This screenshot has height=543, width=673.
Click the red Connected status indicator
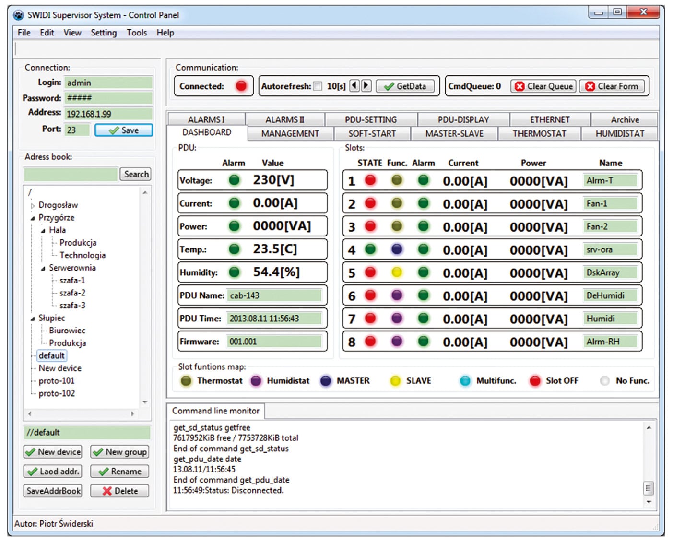click(x=241, y=86)
